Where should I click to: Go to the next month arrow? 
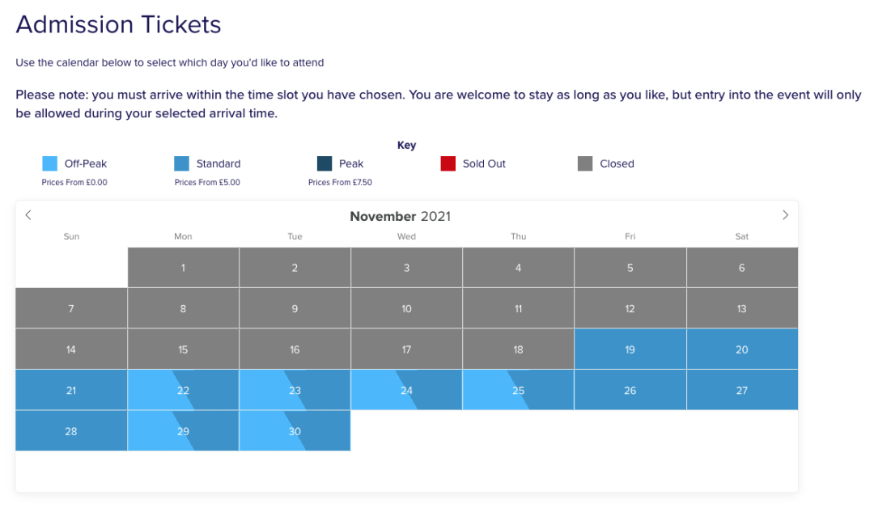point(785,215)
